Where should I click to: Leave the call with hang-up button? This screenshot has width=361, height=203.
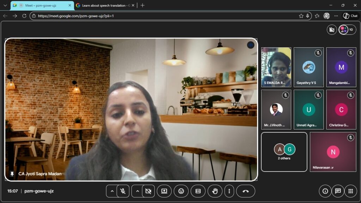point(245,191)
